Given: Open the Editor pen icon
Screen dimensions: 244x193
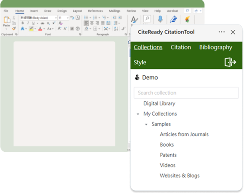Looking at the screenshot, I should [173, 19].
